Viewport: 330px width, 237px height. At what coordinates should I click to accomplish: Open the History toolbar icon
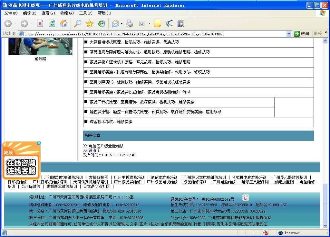tap(102, 23)
